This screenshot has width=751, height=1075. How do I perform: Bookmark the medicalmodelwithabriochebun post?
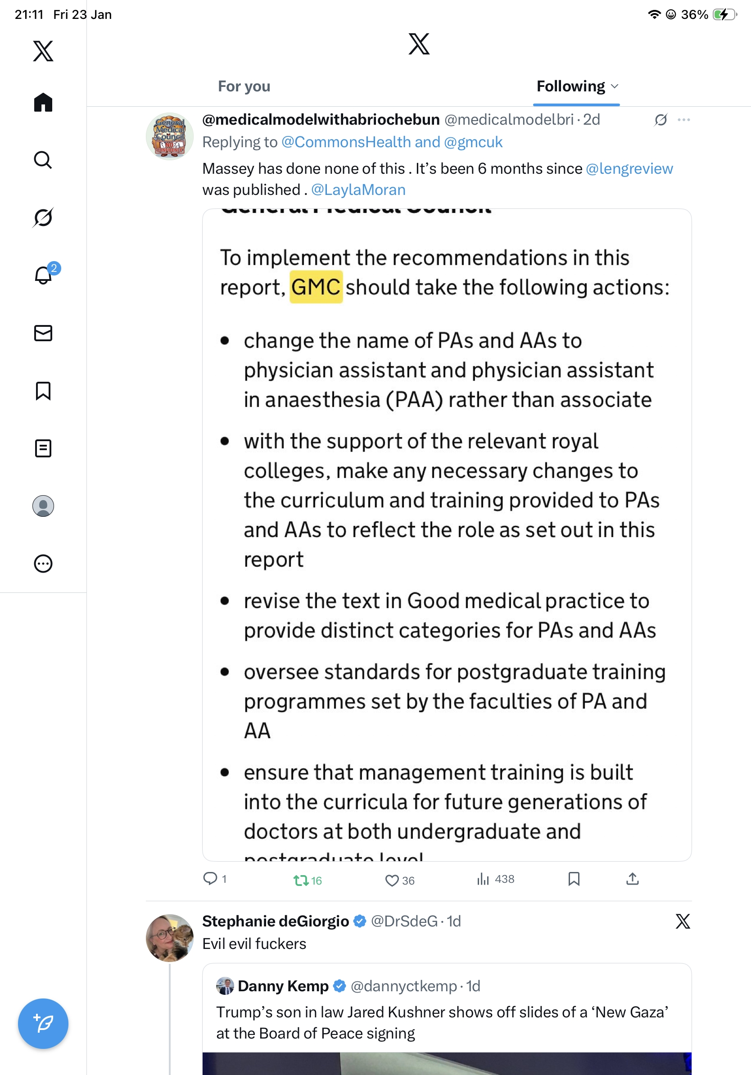(x=574, y=879)
